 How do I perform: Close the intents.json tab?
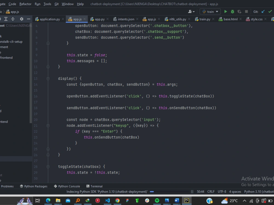pos(137,19)
